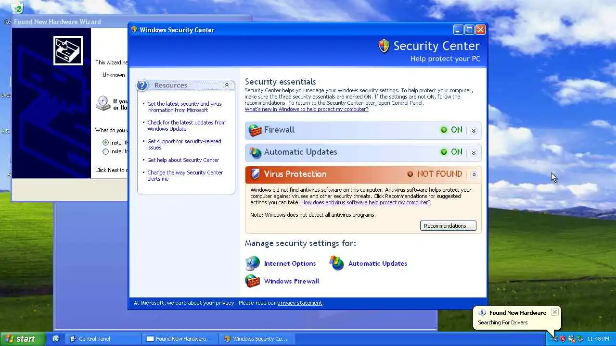
Task: Open Windows Firewall settings link
Action: (x=292, y=281)
